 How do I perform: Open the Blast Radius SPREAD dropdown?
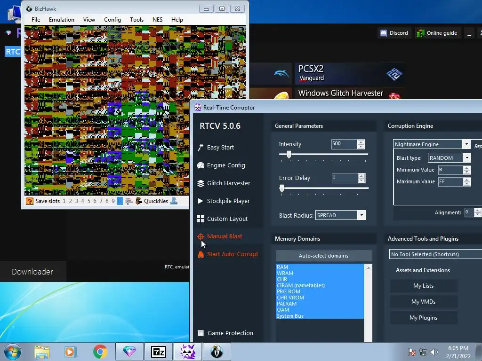coord(362,215)
